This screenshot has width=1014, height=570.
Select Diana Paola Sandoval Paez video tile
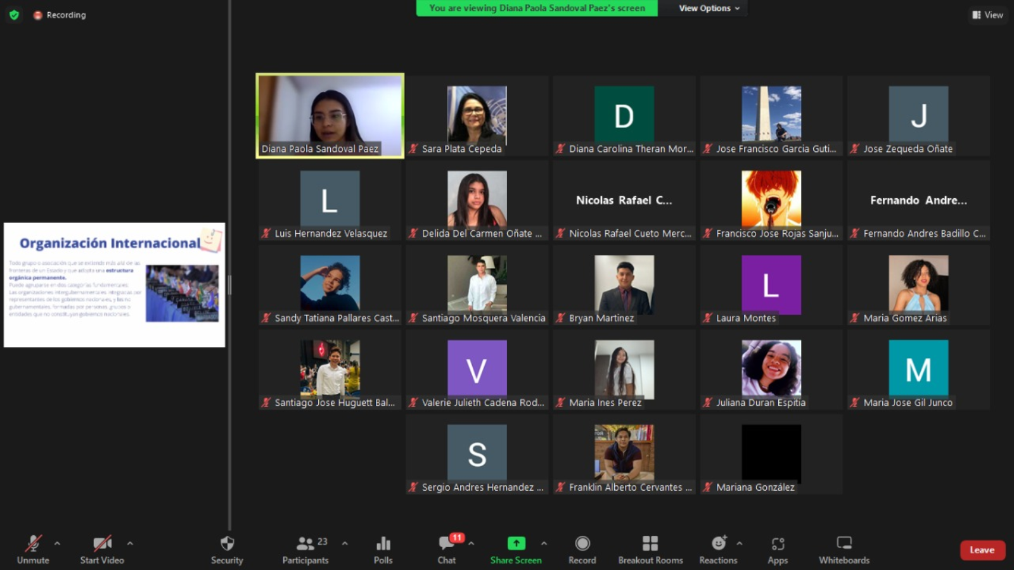coord(330,115)
